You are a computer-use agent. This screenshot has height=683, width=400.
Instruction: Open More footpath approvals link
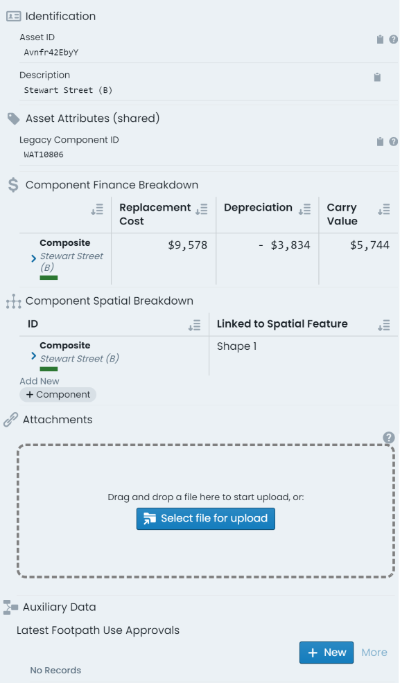(x=374, y=653)
